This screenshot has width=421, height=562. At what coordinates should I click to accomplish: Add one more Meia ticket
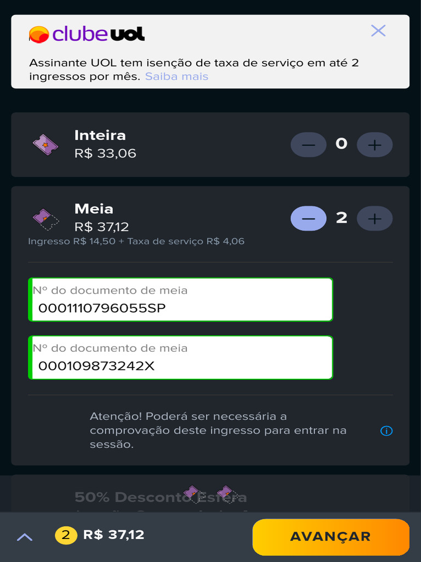coord(374,218)
